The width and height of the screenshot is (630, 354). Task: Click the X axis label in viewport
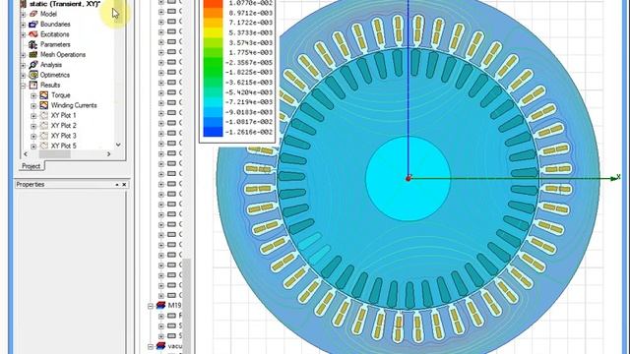coord(618,177)
